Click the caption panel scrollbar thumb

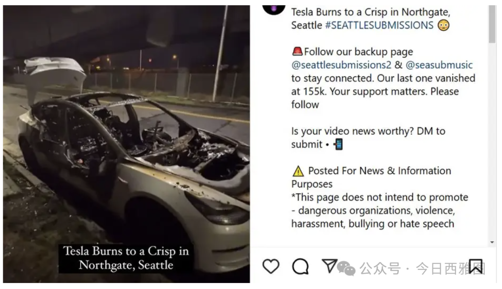click(492, 24)
